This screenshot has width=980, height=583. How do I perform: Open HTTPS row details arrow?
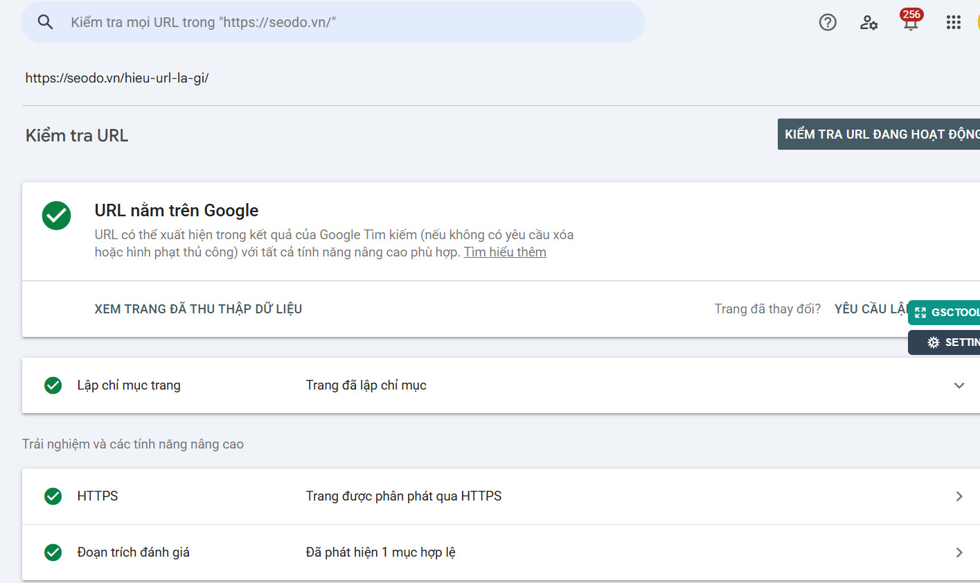[x=959, y=496]
